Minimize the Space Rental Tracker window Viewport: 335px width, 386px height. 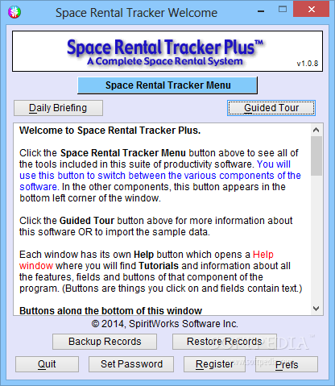tap(261, 11)
